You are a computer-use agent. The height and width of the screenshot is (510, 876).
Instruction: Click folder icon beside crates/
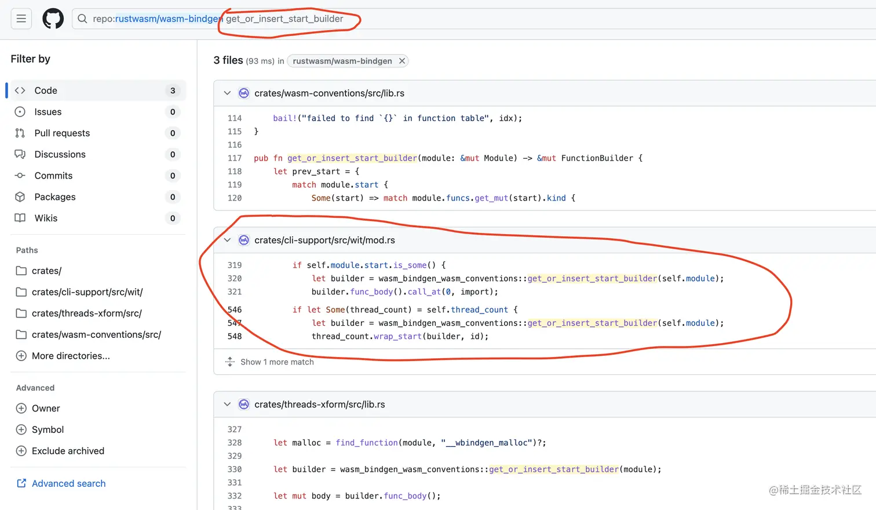[x=21, y=271]
